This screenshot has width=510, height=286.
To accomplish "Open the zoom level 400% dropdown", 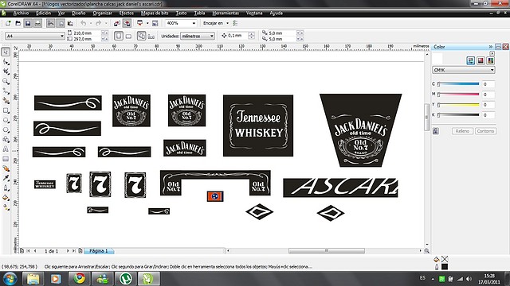I will click(x=194, y=23).
